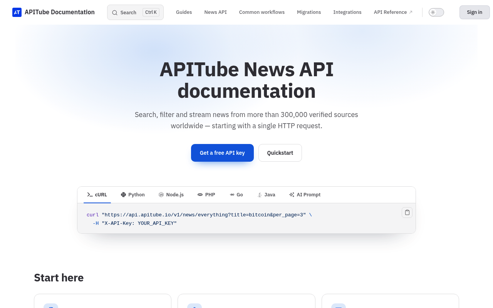Click the Quickstart button
Screen dimensions: 493x308
(x=280, y=153)
